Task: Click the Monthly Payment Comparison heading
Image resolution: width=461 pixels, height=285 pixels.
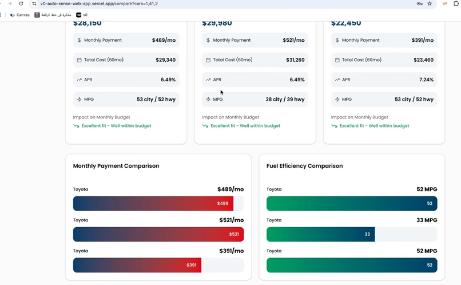Action: 116,166
